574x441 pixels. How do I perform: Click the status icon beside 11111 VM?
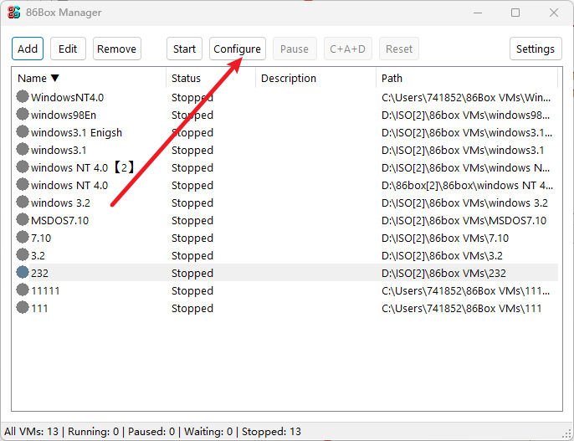[23, 290]
